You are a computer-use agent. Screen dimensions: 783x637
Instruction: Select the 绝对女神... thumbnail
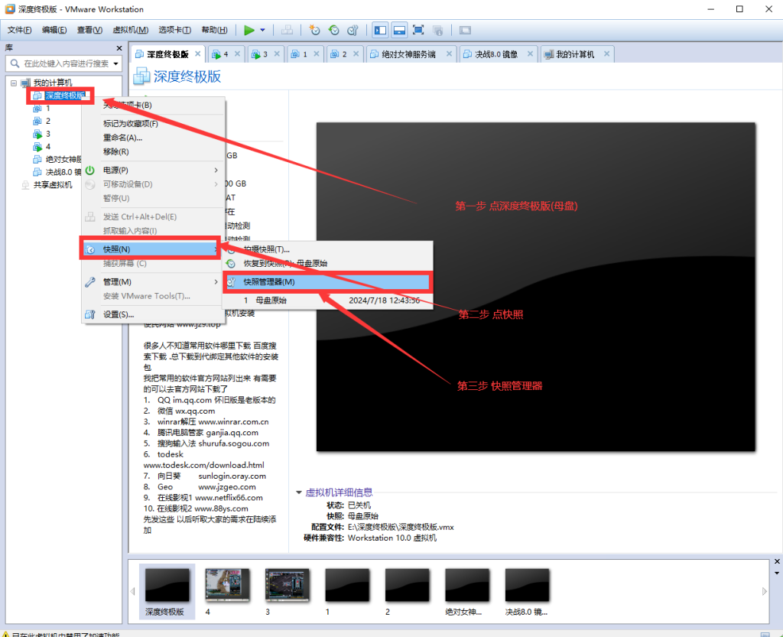(x=467, y=592)
